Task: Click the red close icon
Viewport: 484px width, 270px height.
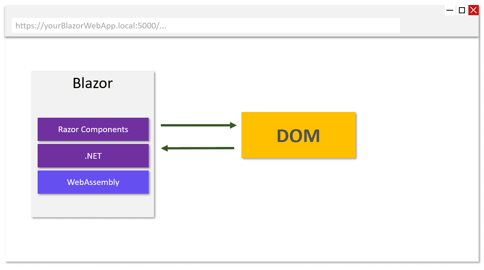Action: tap(473, 10)
